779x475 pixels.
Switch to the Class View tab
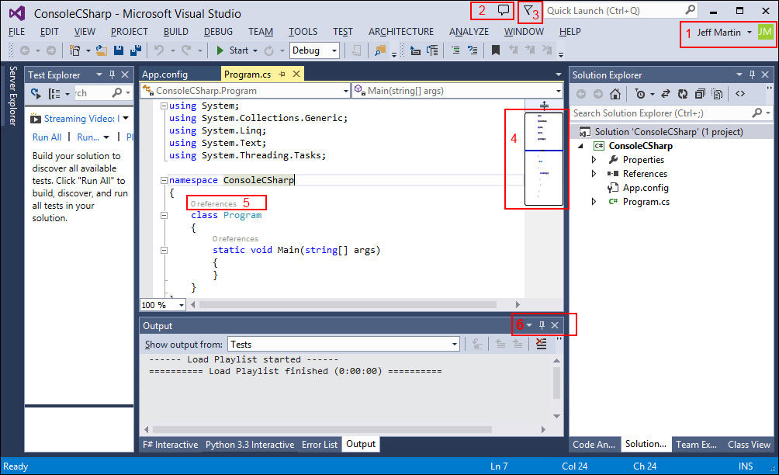(x=749, y=445)
